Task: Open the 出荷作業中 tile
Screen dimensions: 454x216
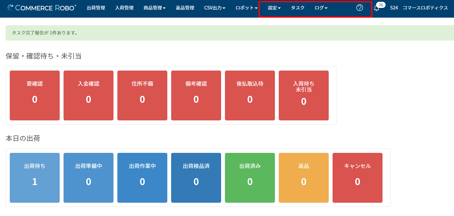Action: tap(142, 178)
